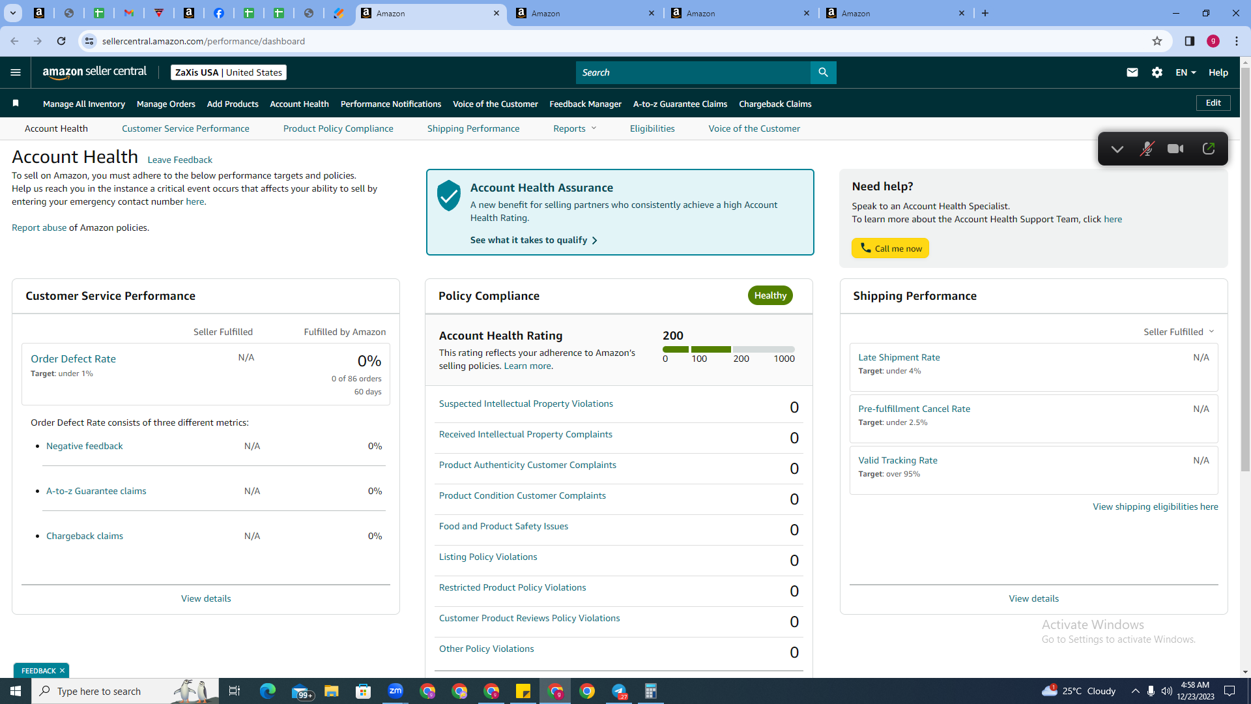This screenshot has height=704, width=1251.
Task: Reload the page with the refresh icon
Action: (x=61, y=41)
